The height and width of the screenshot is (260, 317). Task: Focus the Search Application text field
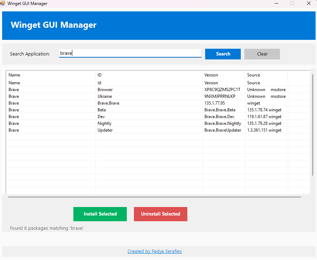pyautogui.click(x=130, y=53)
